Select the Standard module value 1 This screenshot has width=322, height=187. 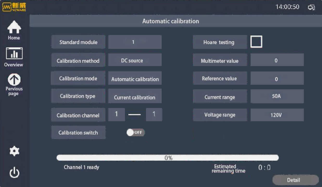click(135, 42)
